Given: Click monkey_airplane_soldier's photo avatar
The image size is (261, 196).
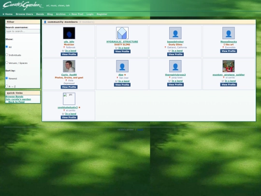Looking at the screenshot, I should [229, 66].
